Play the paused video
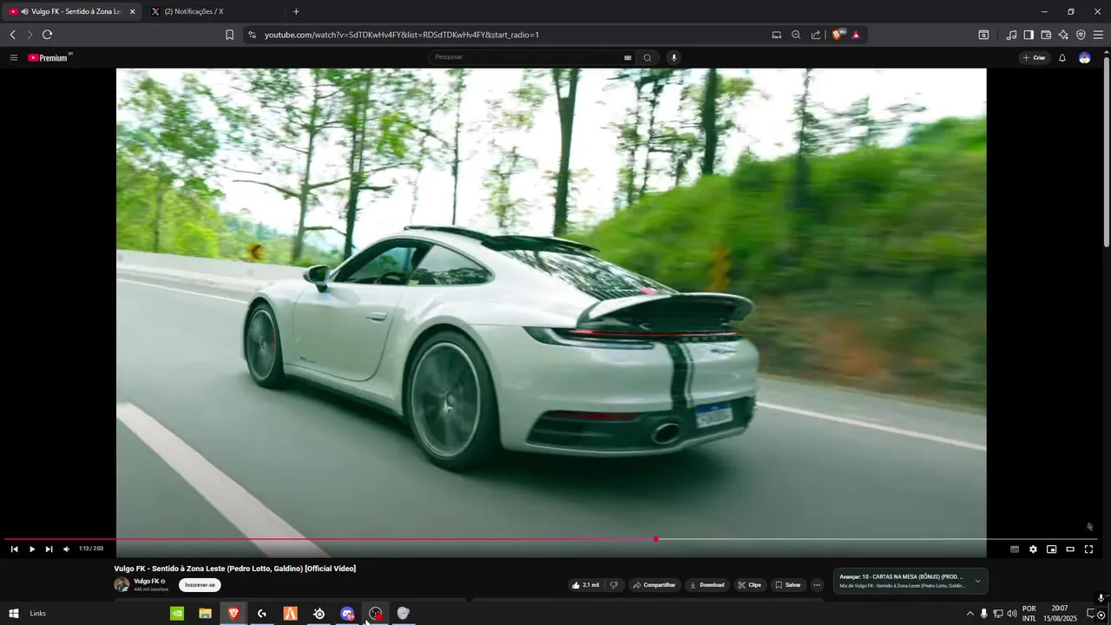Viewport: 1111px width, 625px height. coord(32,549)
